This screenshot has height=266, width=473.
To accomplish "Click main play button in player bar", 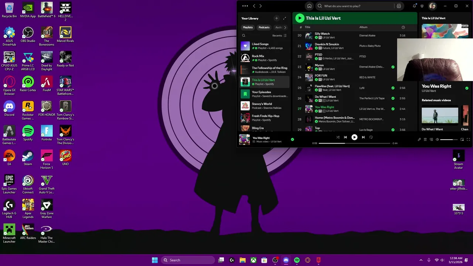I will (x=354, y=137).
